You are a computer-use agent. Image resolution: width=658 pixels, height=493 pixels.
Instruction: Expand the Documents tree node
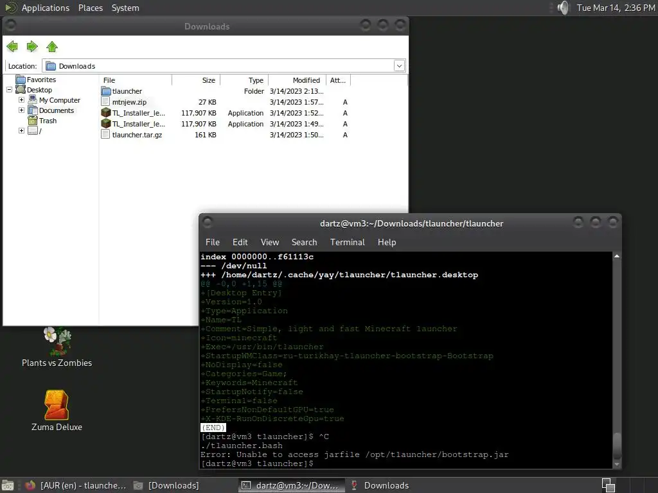[21, 110]
